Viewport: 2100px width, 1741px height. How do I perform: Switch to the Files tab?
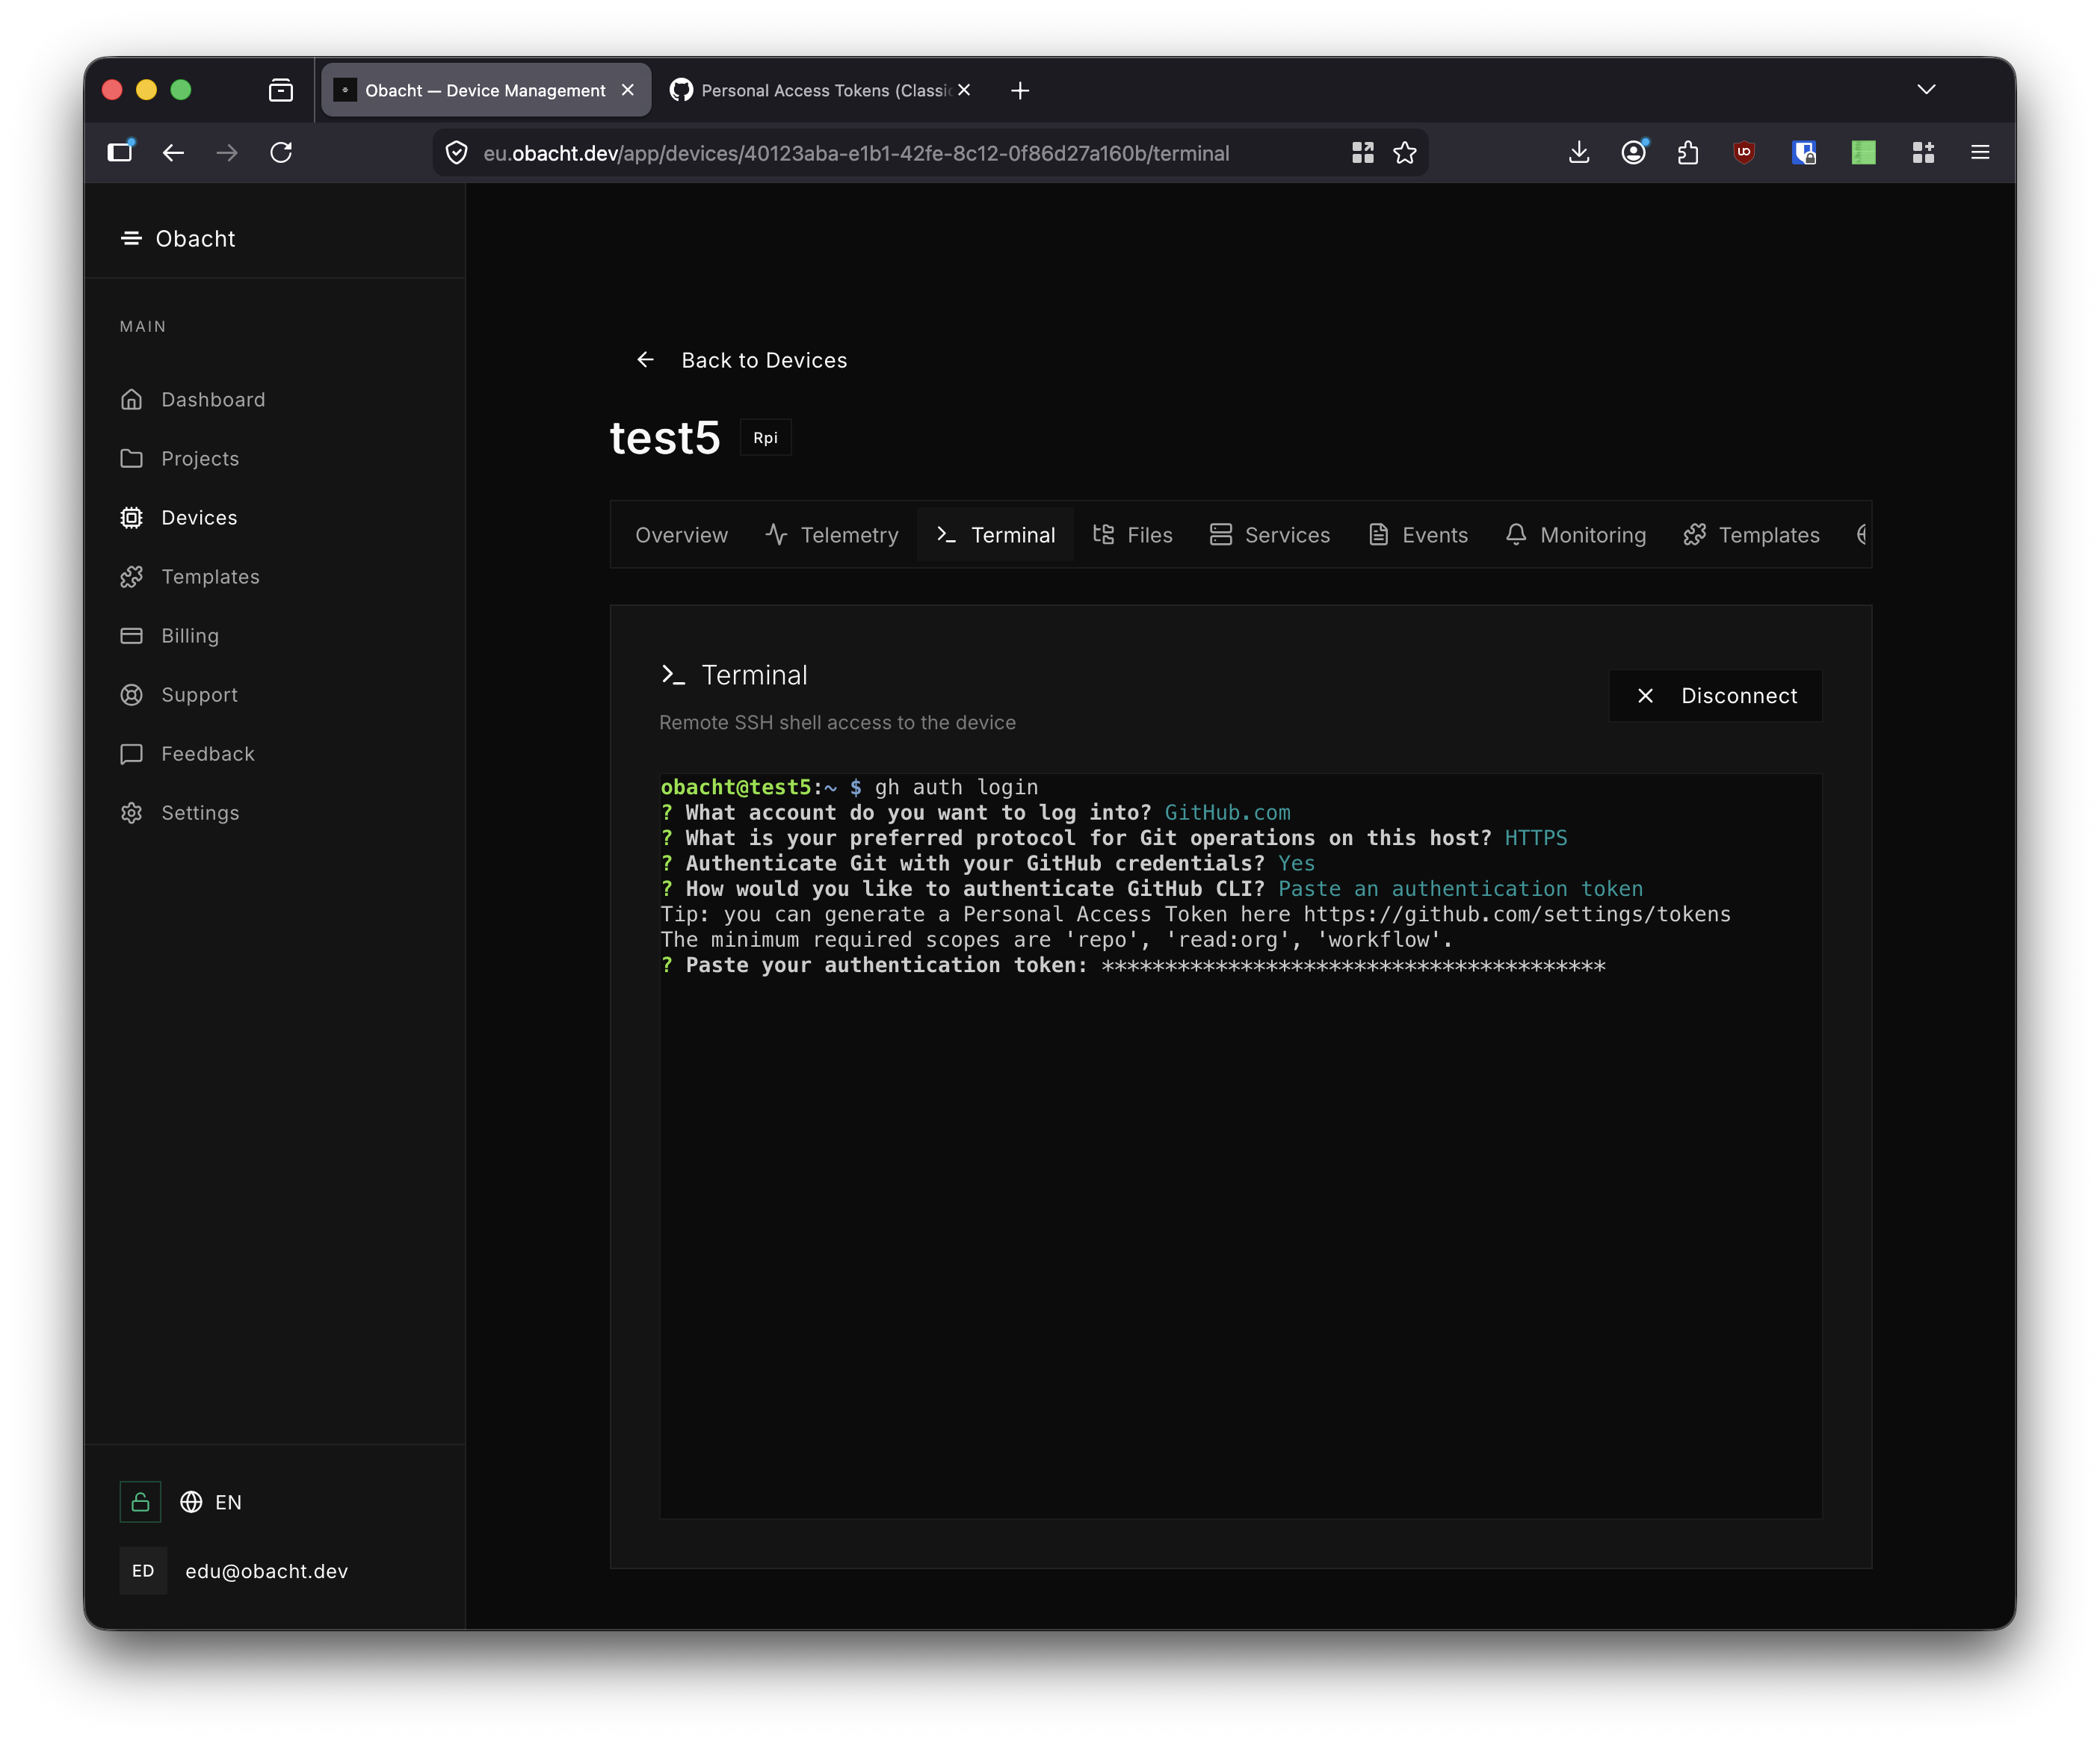pyautogui.click(x=1132, y=535)
